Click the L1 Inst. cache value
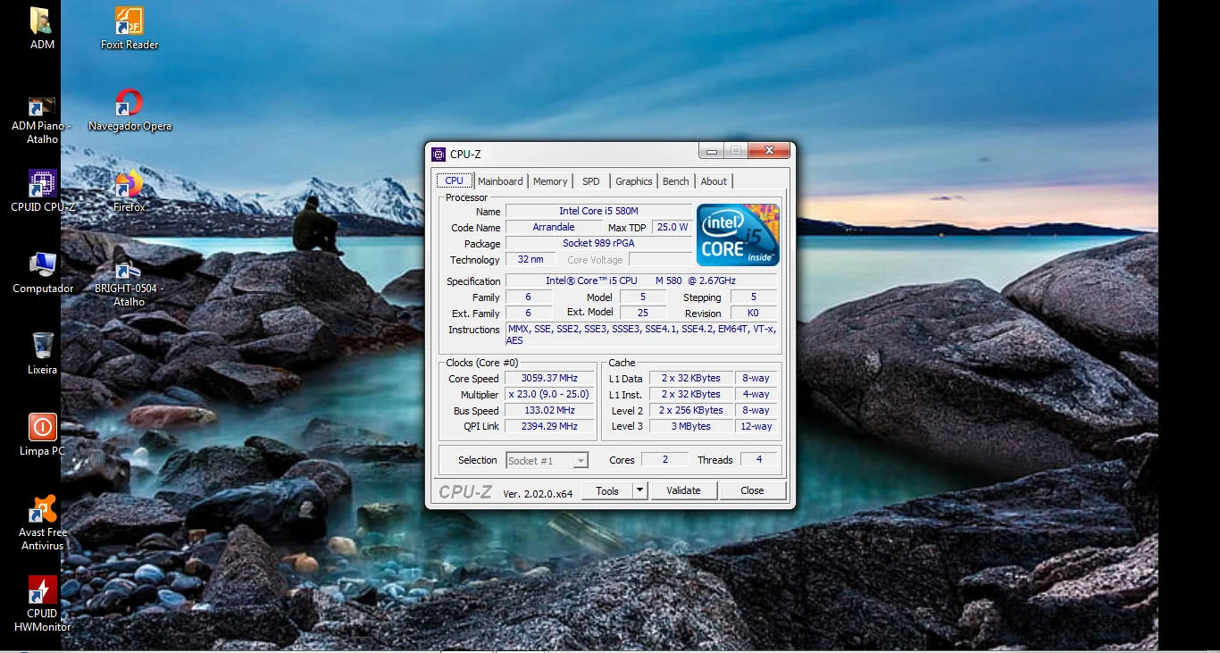 click(x=691, y=394)
